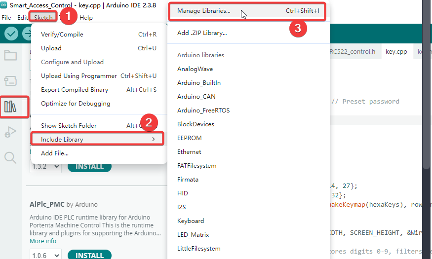Include the FATFilesystem library
Screen dimensions: 432x259
(x=248, y=166)
